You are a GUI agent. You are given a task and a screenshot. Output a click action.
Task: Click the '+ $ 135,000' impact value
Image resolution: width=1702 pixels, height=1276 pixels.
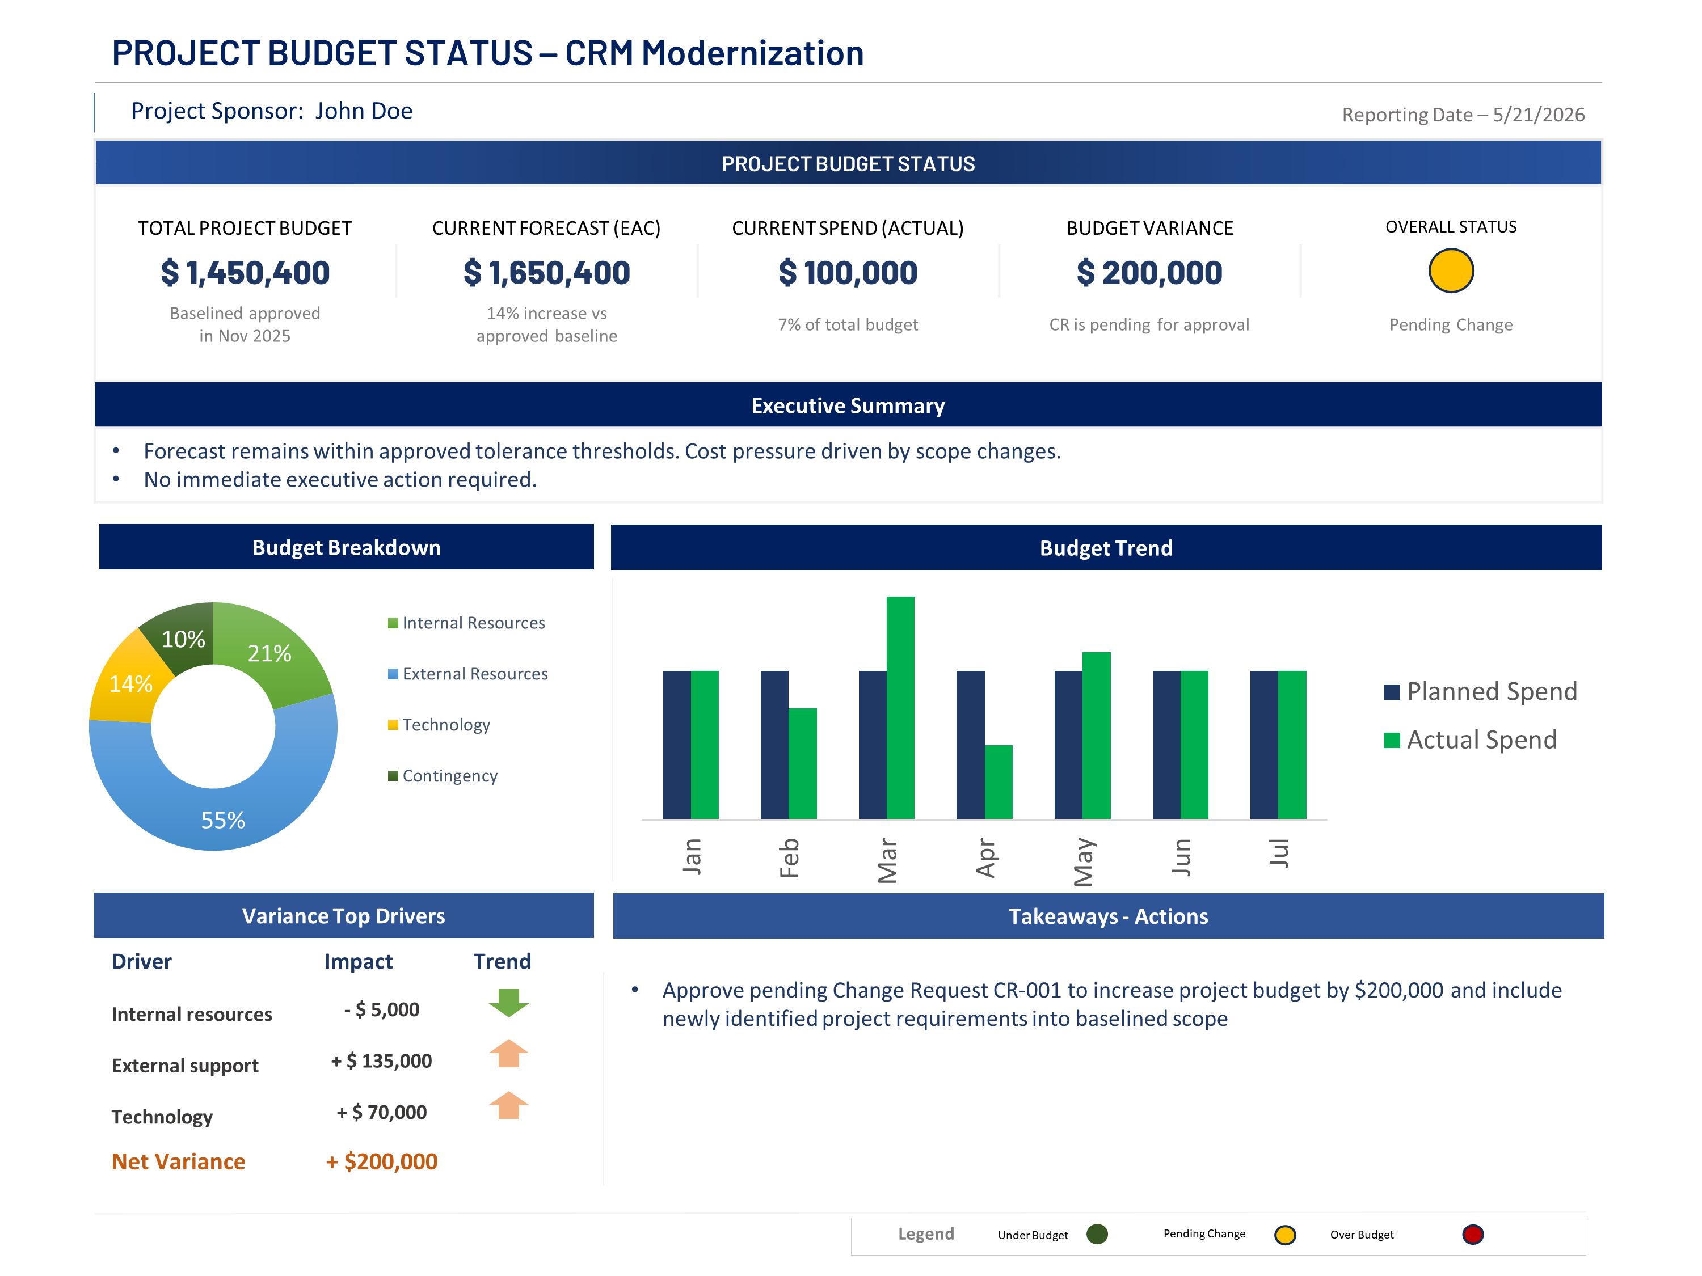pyautogui.click(x=382, y=1060)
